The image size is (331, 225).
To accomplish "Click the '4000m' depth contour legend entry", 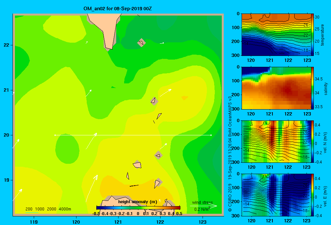I will 65,209.
